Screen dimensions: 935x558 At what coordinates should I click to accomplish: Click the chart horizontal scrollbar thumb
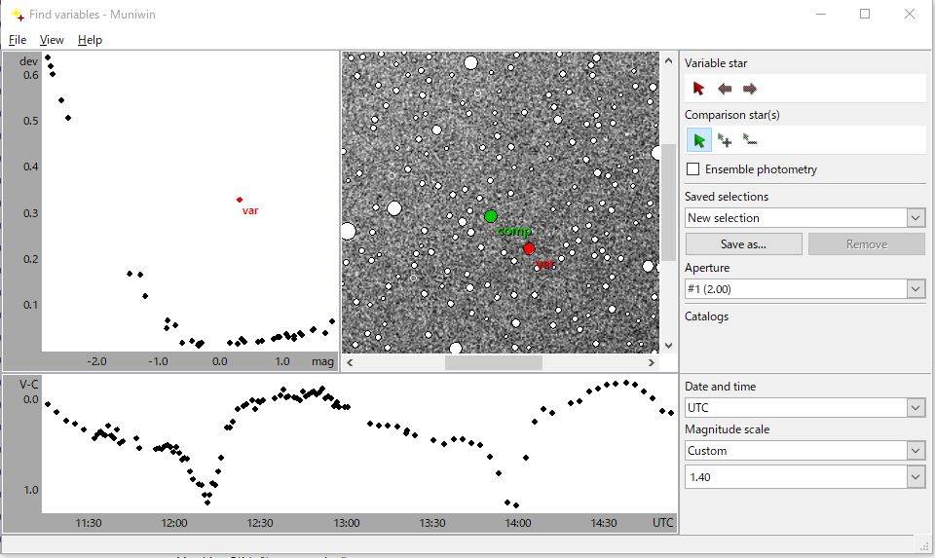click(494, 362)
